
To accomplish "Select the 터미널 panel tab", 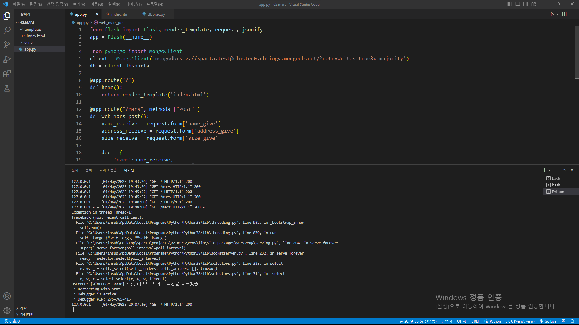I will (x=129, y=170).
